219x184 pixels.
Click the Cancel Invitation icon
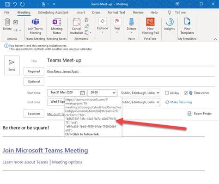[x=77, y=22]
